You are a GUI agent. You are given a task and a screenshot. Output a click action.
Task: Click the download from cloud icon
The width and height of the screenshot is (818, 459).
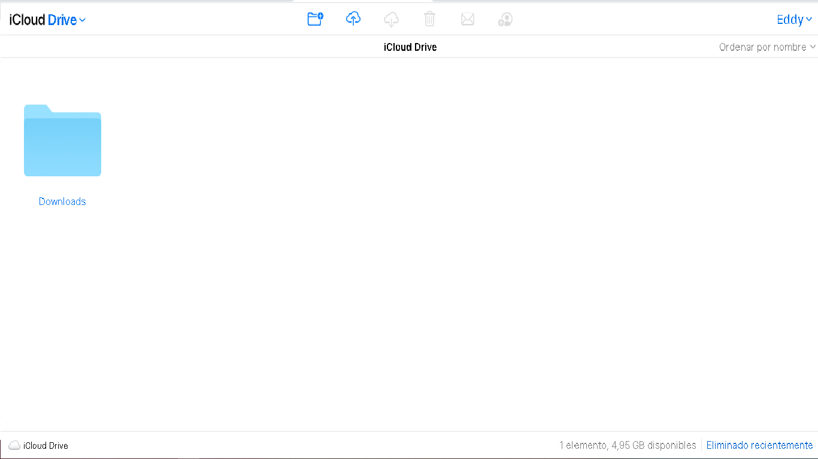391,20
